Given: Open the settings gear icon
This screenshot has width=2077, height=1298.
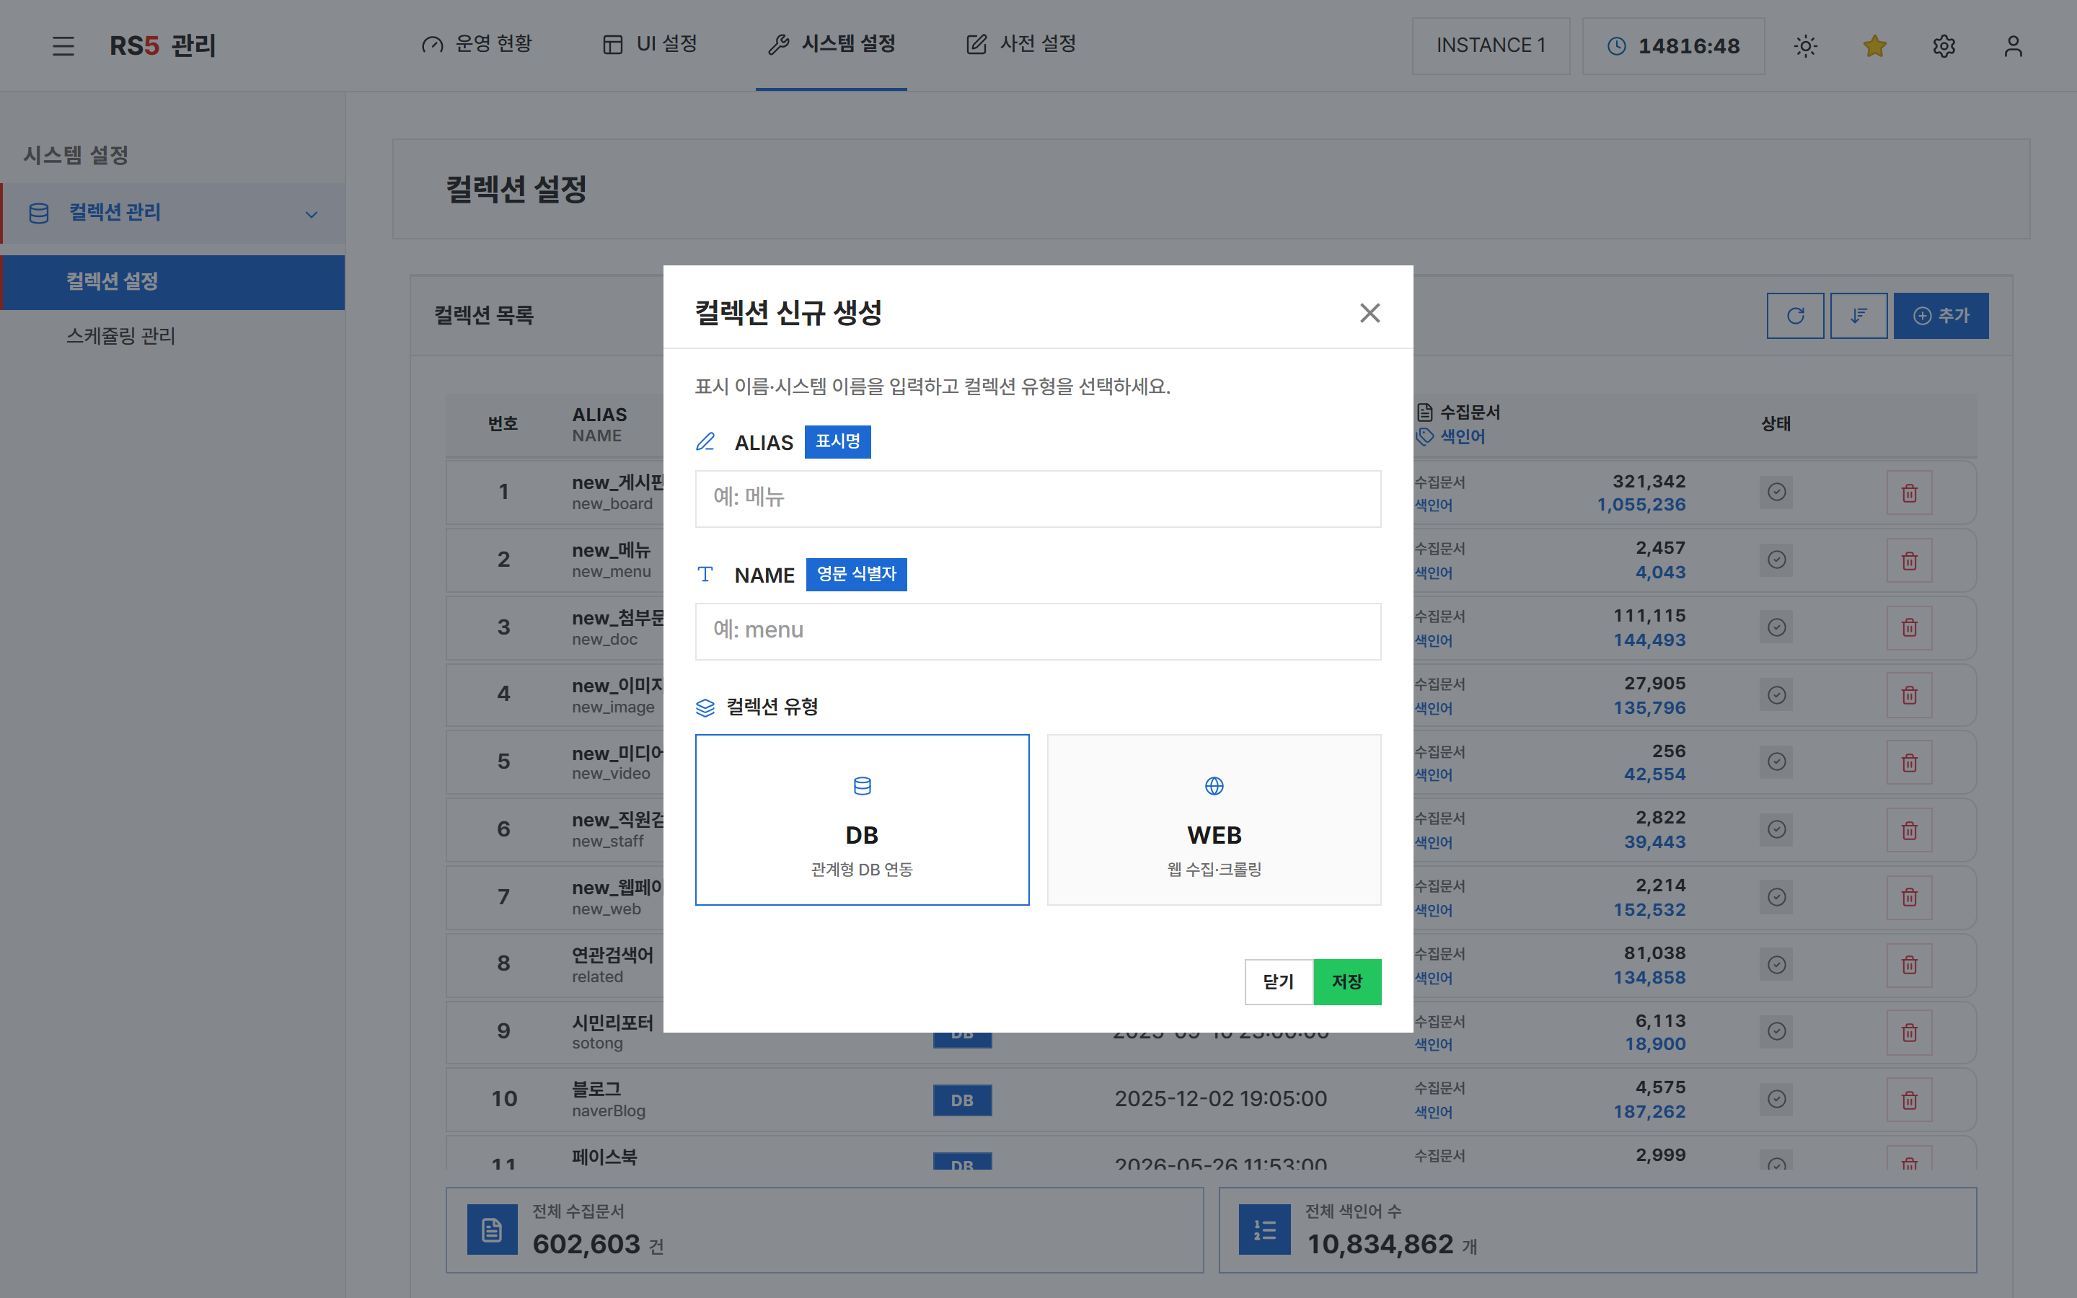Looking at the screenshot, I should pos(1944,45).
